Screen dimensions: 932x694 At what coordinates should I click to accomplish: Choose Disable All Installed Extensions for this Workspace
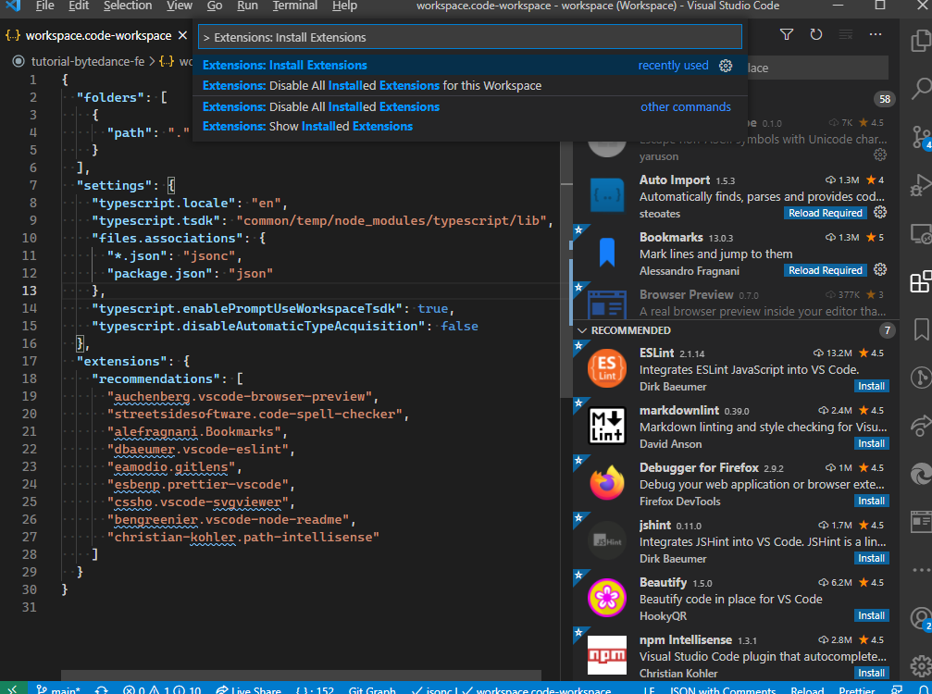(x=469, y=85)
